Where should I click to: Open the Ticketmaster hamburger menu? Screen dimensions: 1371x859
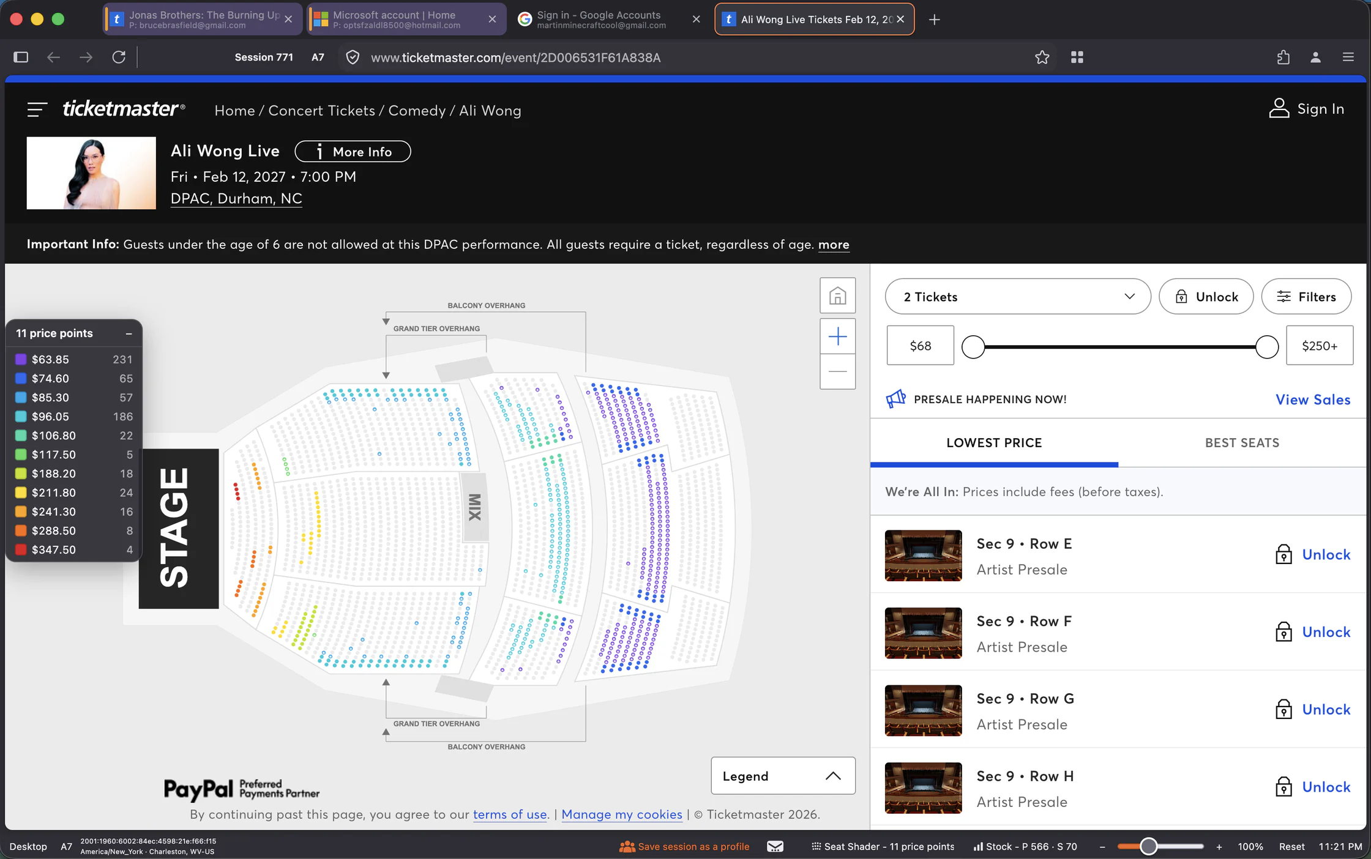coord(37,110)
